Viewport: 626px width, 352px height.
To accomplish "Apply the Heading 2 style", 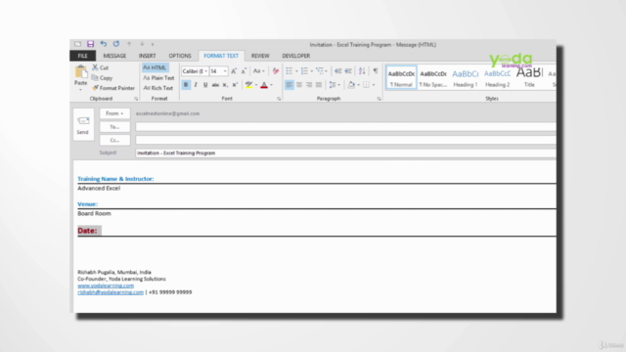I will click(x=497, y=77).
